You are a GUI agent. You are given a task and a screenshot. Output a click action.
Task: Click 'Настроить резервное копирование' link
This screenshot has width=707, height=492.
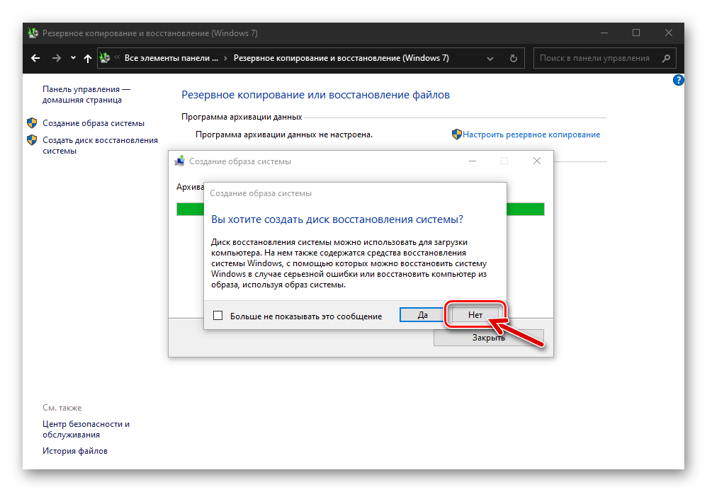(531, 135)
